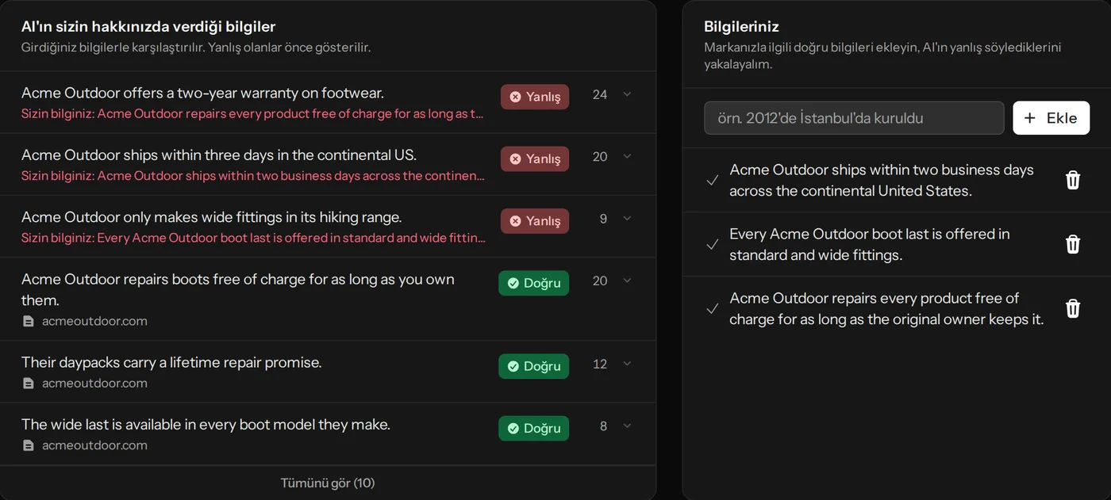This screenshot has width=1111, height=500.
Task: Click the Doğru badge on the wide last claim
Action: pos(533,428)
